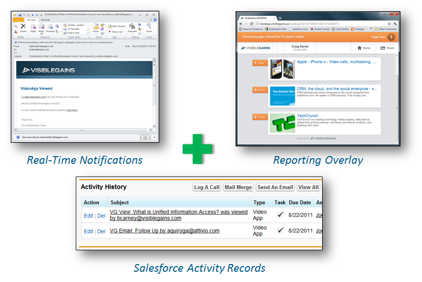Viewport: 422px width, 282px height.
Task: Open the Other bookmarks folder
Action: pyautogui.click(x=386, y=29)
